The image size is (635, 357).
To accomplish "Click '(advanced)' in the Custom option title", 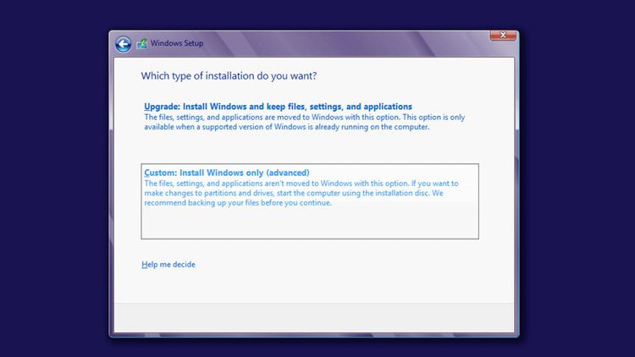I will (286, 173).
